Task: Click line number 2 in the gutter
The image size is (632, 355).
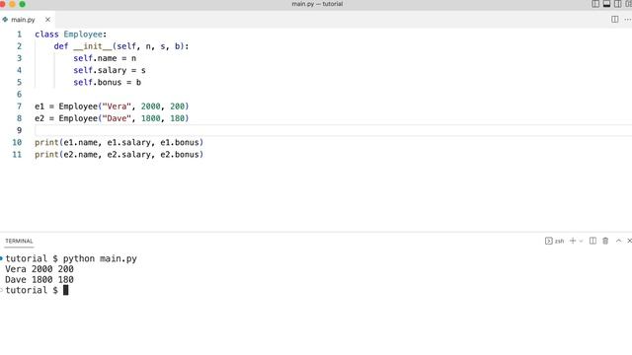Action: tap(19, 46)
